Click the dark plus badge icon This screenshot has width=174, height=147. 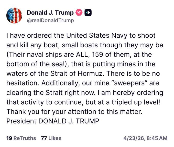88,13
